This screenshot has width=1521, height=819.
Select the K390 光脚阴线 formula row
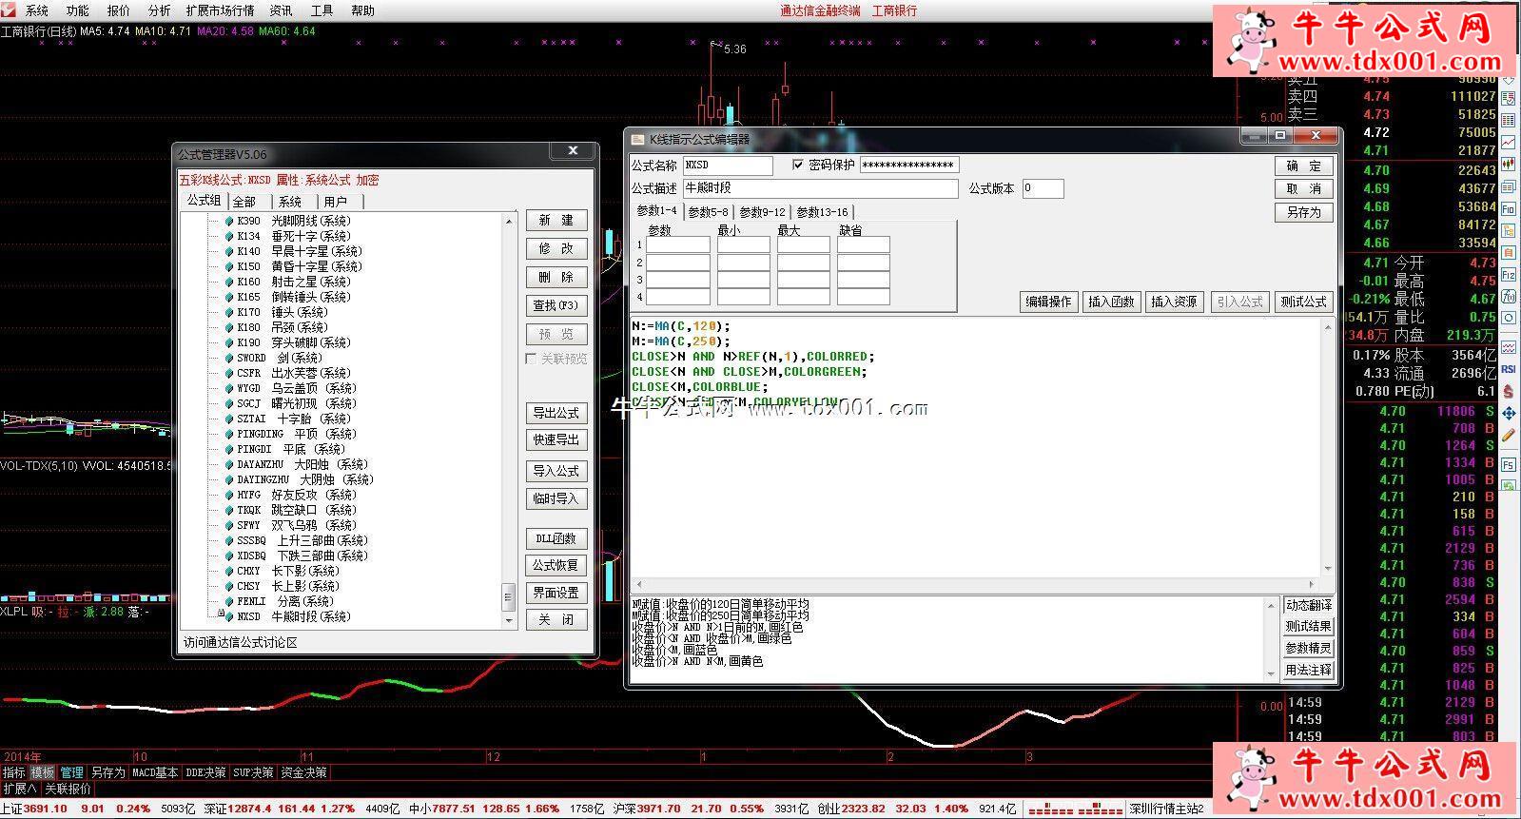point(287,221)
